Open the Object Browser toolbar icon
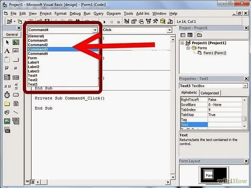Screen dimensions: 251x188 coord(148,21)
